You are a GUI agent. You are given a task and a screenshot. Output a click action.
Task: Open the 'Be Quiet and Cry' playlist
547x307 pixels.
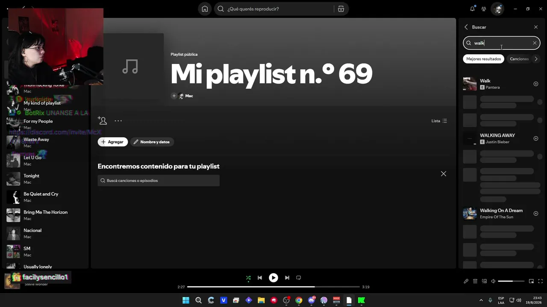pyautogui.click(x=47, y=197)
